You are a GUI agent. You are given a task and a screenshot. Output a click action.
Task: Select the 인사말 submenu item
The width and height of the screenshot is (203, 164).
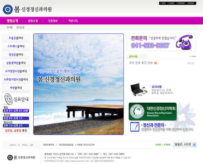click(x=9, y=27)
